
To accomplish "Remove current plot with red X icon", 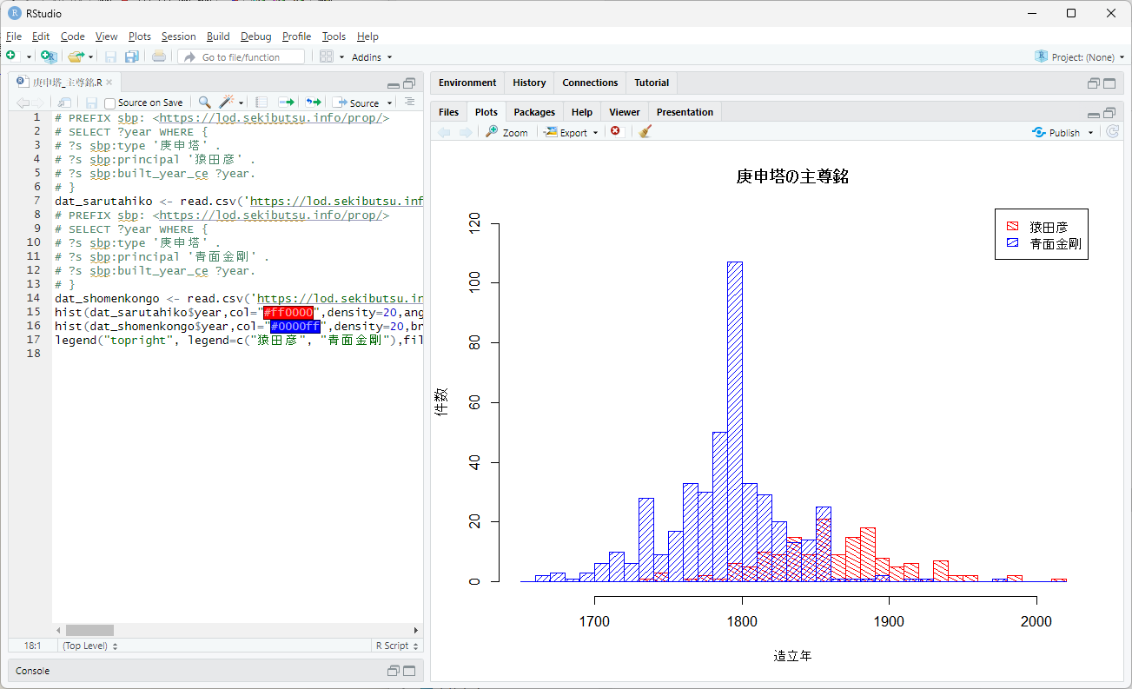I will [x=615, y=132].
